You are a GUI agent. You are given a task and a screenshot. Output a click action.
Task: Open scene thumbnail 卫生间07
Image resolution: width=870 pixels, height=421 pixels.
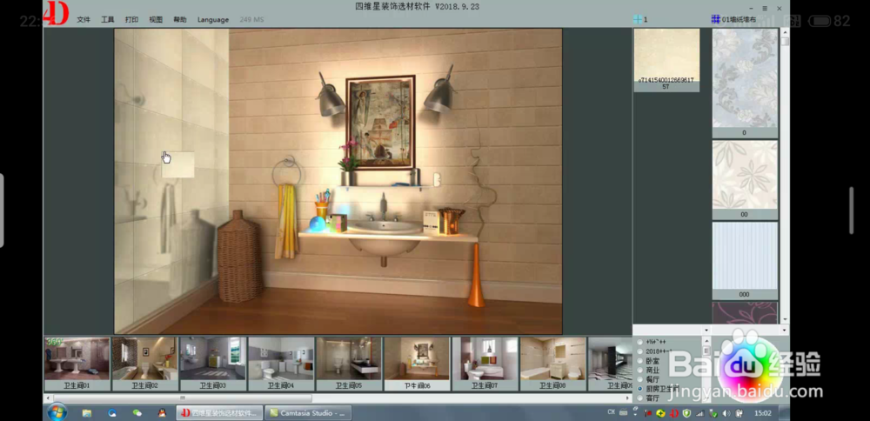click(x=485, y=364)
